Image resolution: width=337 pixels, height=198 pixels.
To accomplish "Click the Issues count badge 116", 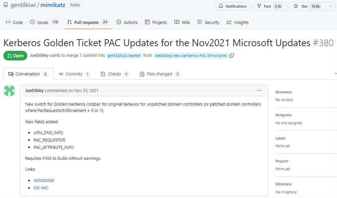I will pyautogui.click(x=55, y=22).
